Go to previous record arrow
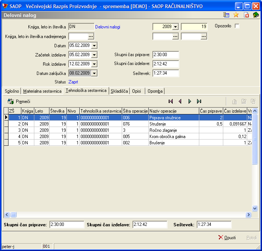Screen dimensions: 262x251 coord(180,101)
